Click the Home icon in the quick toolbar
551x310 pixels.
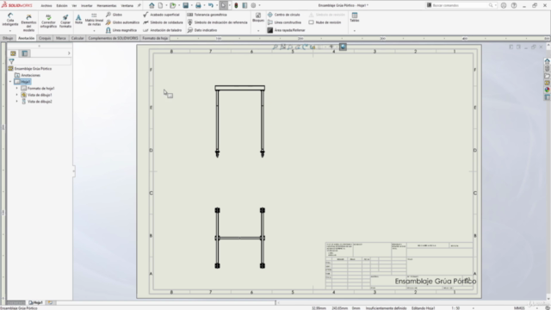[152, 5]
